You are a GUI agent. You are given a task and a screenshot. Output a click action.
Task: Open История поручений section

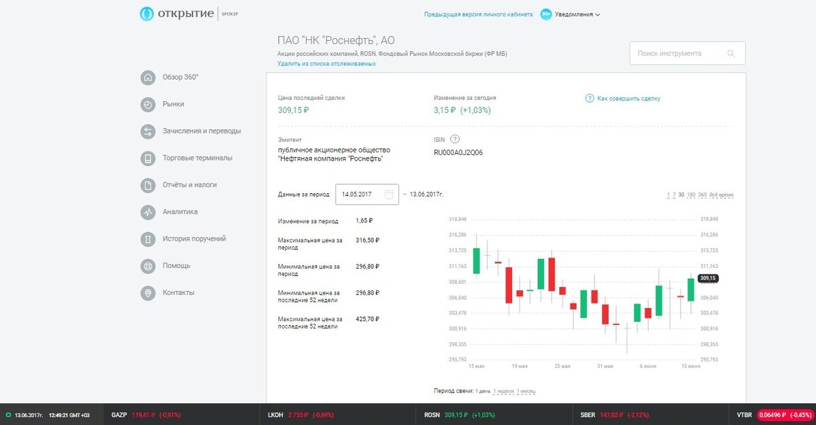click(194, 239)
